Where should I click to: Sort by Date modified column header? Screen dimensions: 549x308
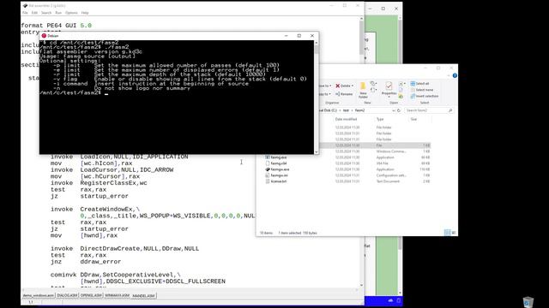346,120
